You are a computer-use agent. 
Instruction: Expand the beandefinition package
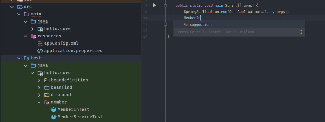pyautogui.click(x=39, y=80)
